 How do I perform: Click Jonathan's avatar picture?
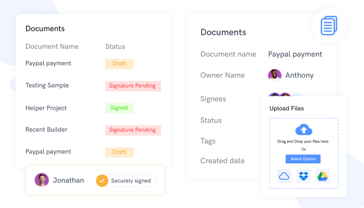(x=42, y=180)
